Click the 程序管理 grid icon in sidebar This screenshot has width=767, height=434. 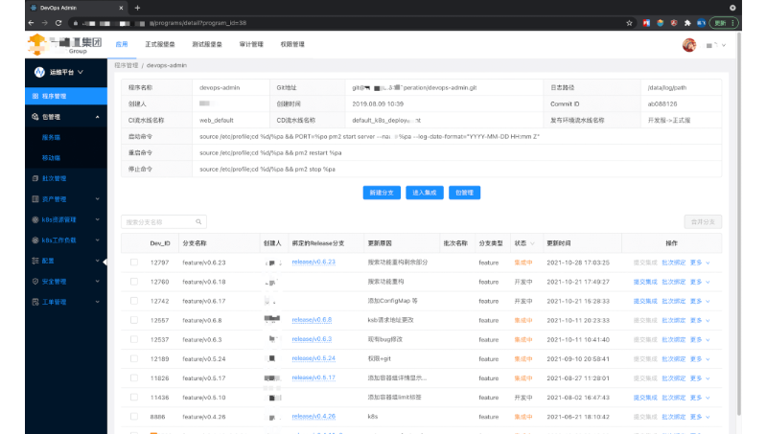click(x=35, y=96)
